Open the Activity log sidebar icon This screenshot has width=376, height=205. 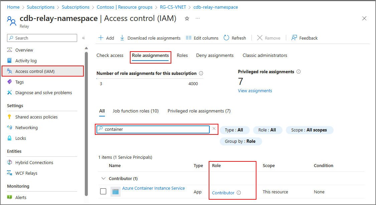[x=9, y=60]
